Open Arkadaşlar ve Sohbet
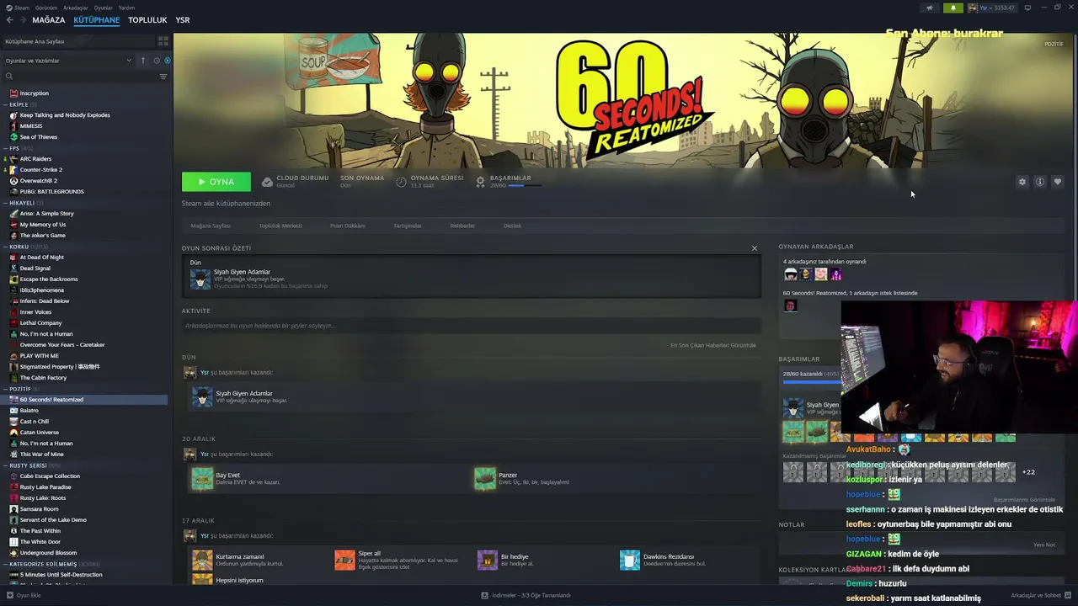Image resolution: width=1078 pixels, height=606 pixels. point(1040,595)
